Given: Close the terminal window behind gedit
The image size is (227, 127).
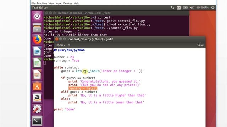Looking at the screenshot, I should (46, 13).
